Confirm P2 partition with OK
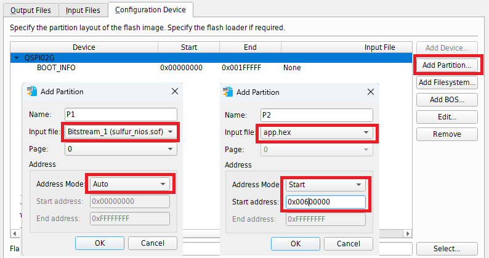Viewport: 489px width, 258px height. 295,243
